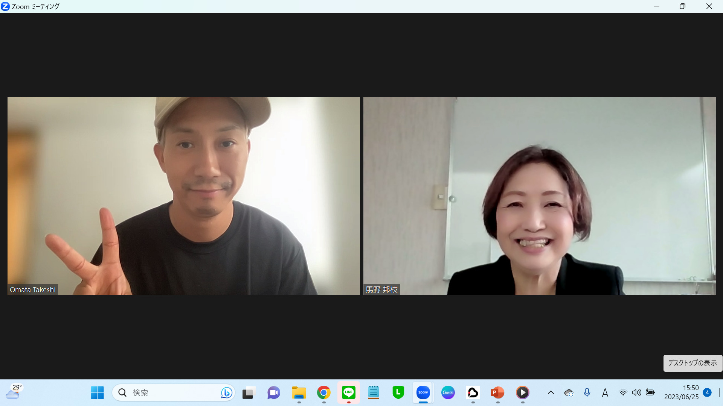This screenshot has width=723, height=406.
Task: Open the Task View icon
Action: 249,392
